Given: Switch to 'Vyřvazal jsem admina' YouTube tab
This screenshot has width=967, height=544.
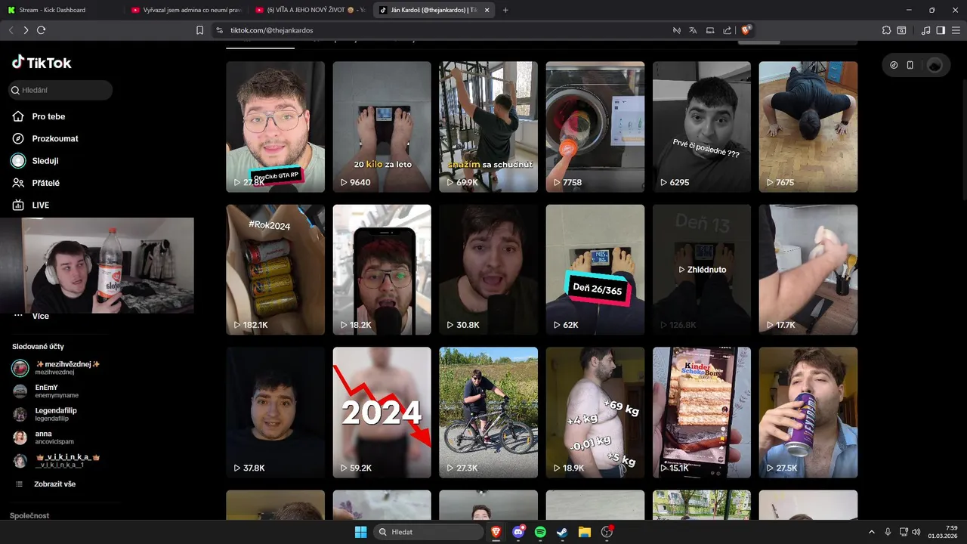Looking at the screenshot, I should (x=185, y=10).
